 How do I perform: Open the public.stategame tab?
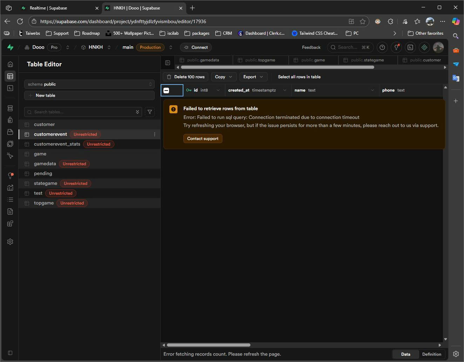pos(367,60)
